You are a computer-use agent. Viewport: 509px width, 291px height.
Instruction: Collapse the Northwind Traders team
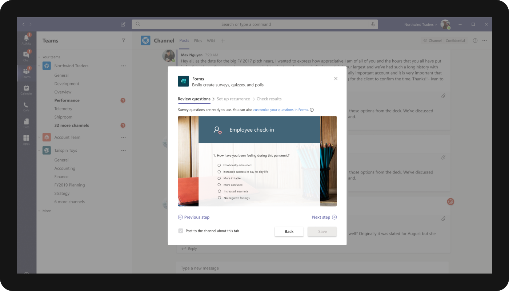[39, 65]
